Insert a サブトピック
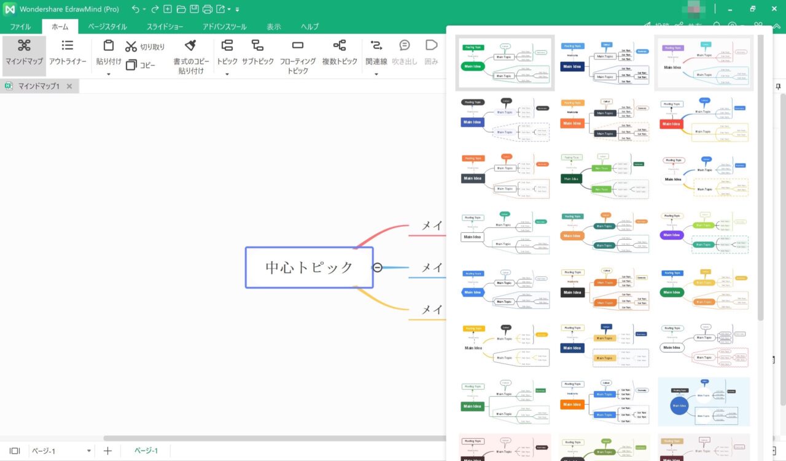This screenshot has width=786, height=461. pyautogui.click(x=258, y=52)
